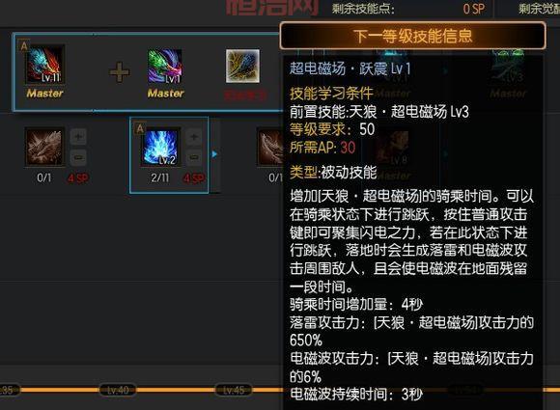This screenshot has width=560, height=410.
Task: Click the blue arrow next to the flame skill
Action: [214, 153]
